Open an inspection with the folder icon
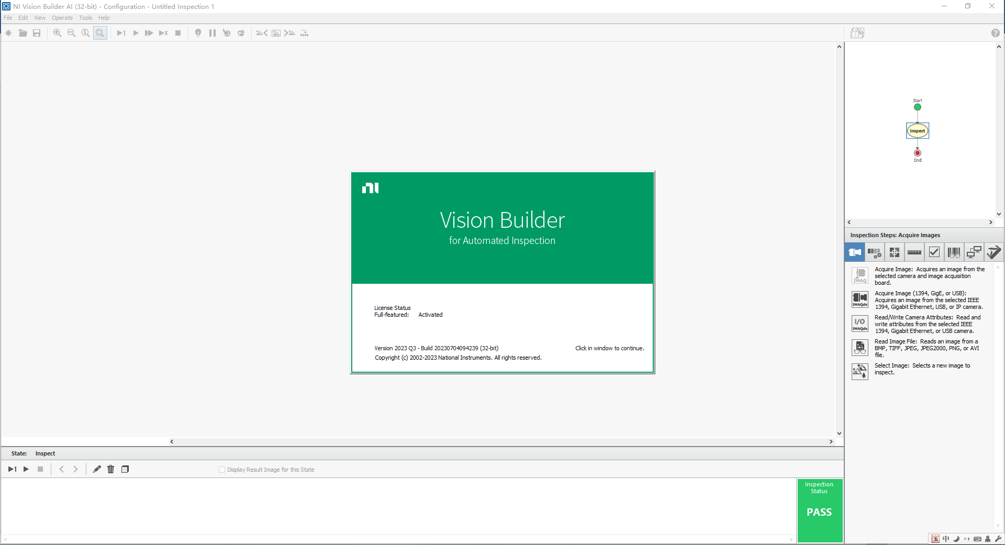This screenshot has height=545, width=1005. pos(23,33)
